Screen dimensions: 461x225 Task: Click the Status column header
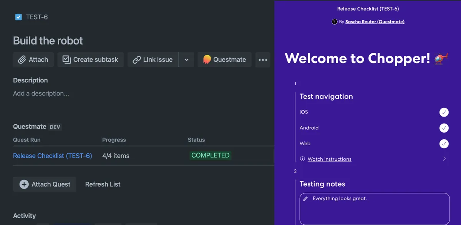pyautogui.click(x=196, y=140)
